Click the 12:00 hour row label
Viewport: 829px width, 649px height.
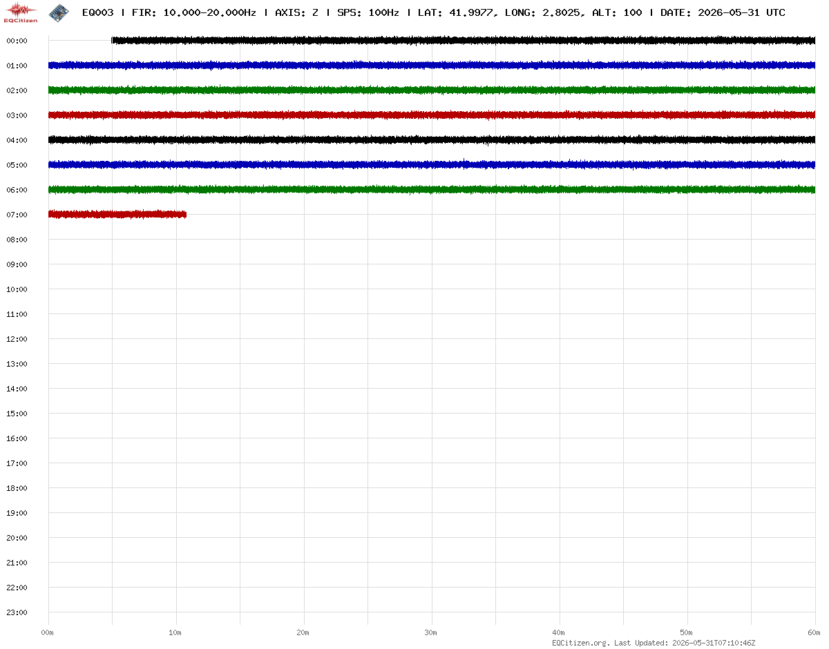tap(17, 339)
